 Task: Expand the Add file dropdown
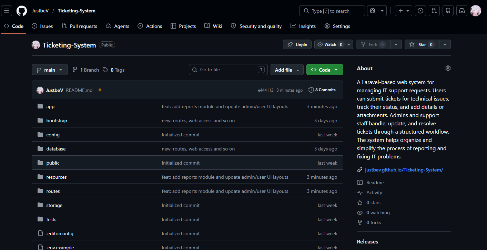[x=287, y=70]
